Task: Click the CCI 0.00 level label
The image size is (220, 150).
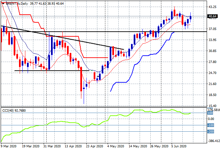Action: (211, 119)
